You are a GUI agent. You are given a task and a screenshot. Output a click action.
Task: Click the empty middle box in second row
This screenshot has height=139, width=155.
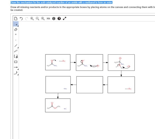pos(90,85)
